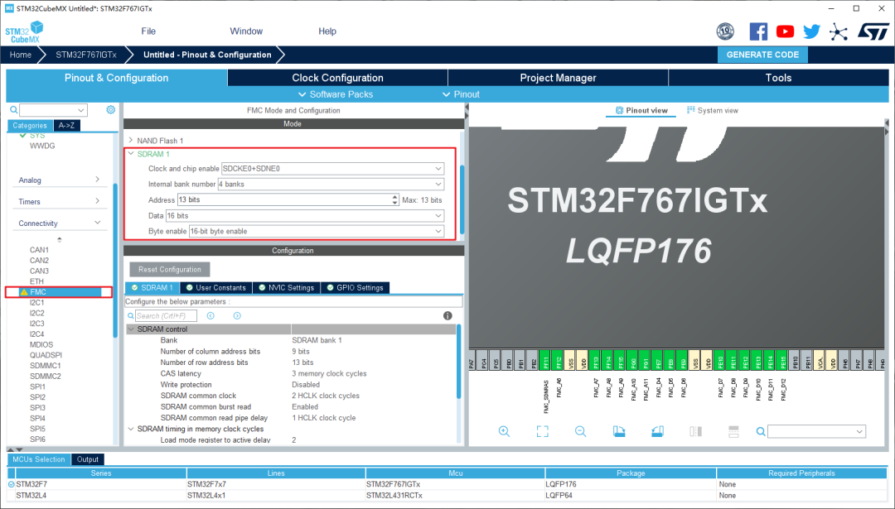
Task: Open the User Constants tab
Action: point(216,288)
